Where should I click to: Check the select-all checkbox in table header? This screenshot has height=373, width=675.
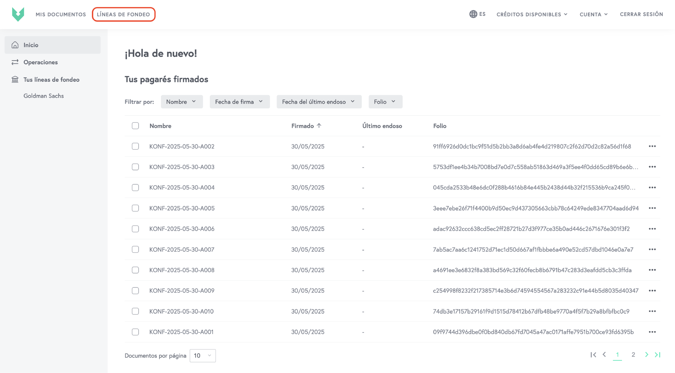pyautogui.click(x=135, y=125)
